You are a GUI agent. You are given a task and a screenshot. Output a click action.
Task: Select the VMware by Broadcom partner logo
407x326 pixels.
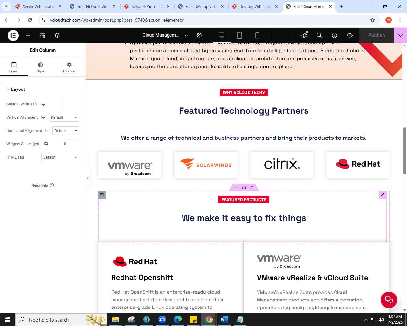tap(130, 165)
